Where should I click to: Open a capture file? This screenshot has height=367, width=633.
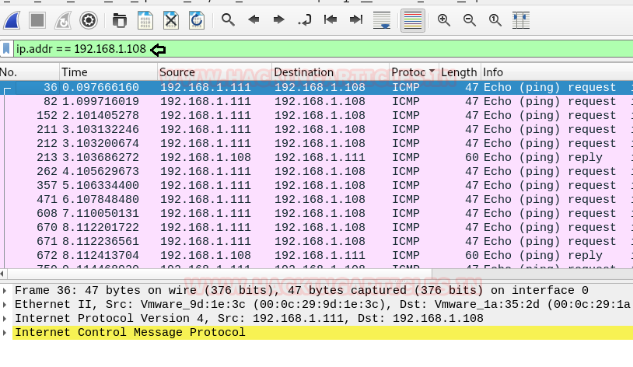(x=119, y=19)
